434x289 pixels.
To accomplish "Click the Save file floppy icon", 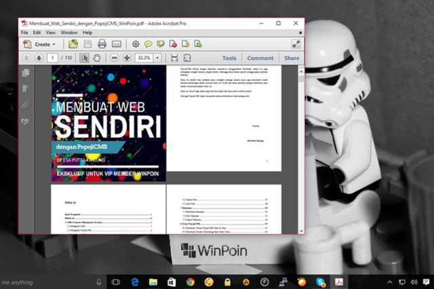I will (x=87, y=44).
